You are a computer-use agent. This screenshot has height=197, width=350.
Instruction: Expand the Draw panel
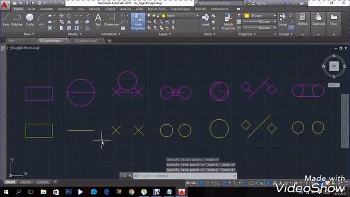29,34
